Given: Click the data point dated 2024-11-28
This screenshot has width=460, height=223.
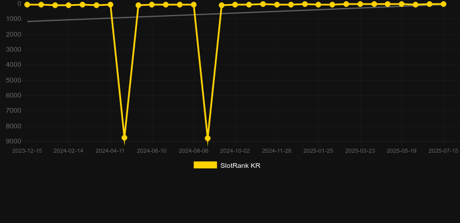Looking at the screenshot, I should click(277, 5).
